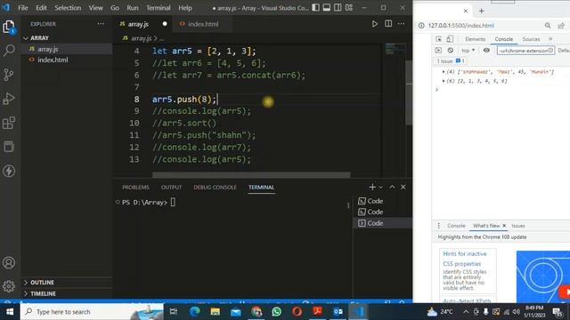Viewport: 570px width, 320px height.
Task: Open the Explorer view in activity bar
Action: 9,27
